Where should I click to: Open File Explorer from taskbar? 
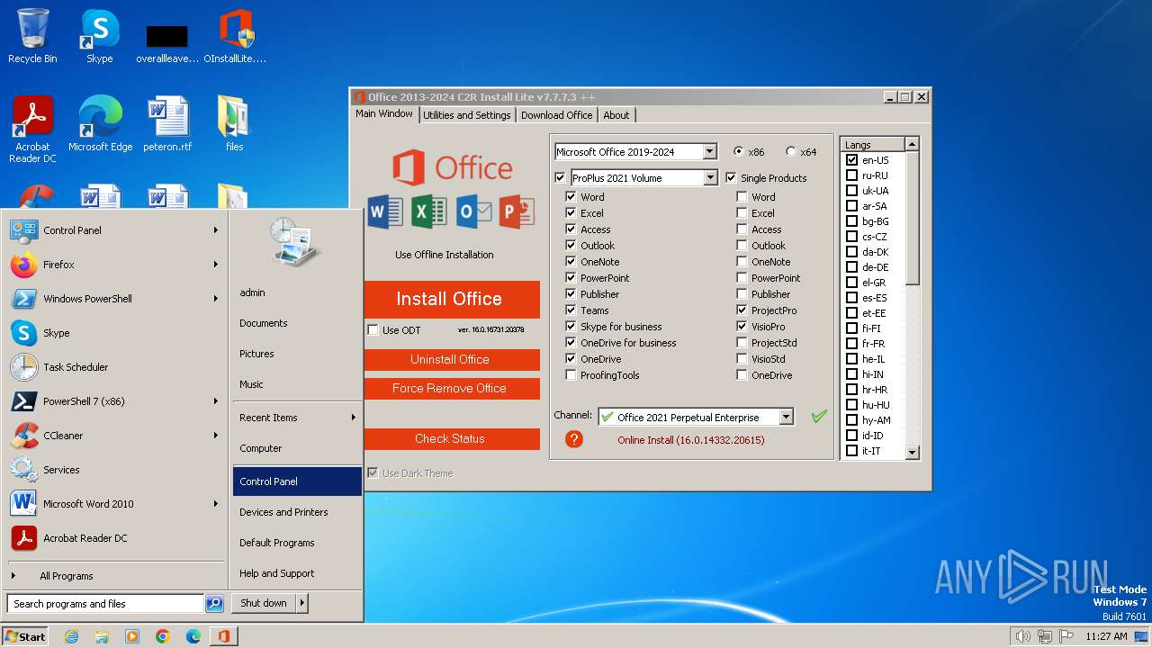pyautogui.click(x=102, y=636)
